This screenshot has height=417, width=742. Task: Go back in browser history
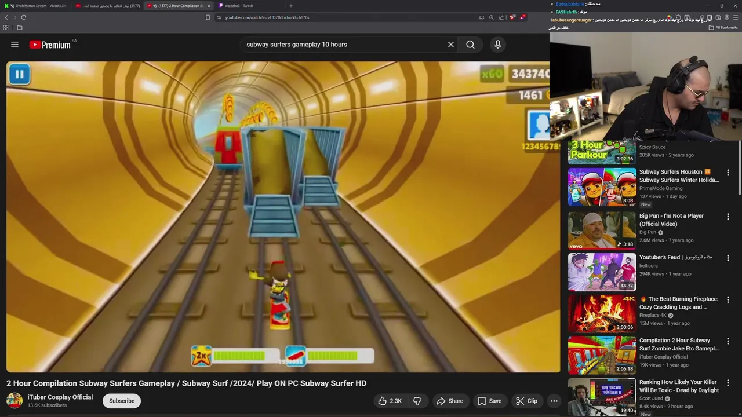tap(6, 17)
